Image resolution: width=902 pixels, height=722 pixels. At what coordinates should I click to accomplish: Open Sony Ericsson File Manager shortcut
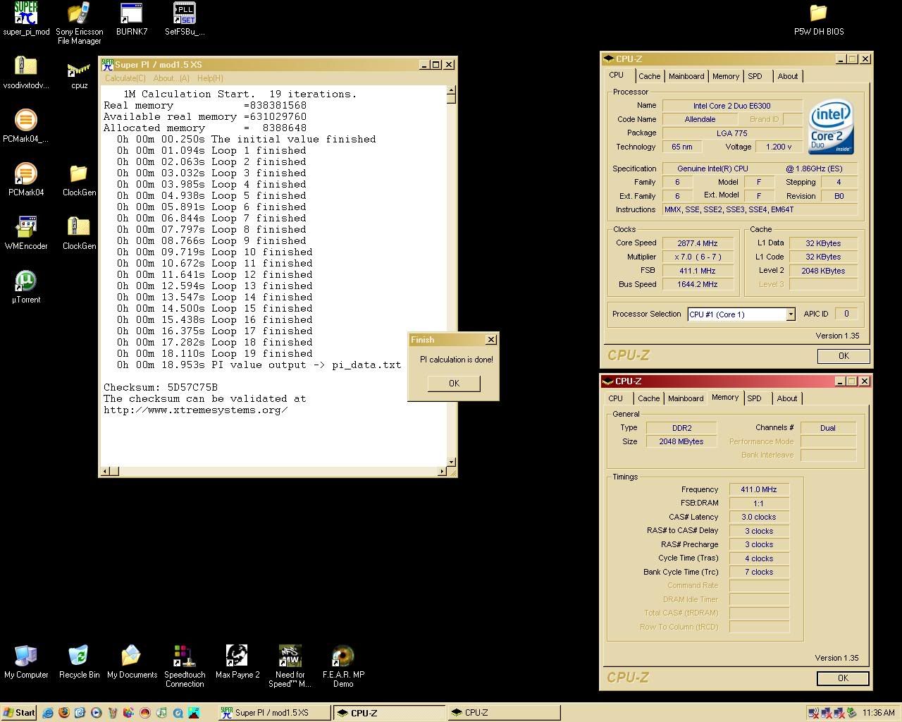click(x=79, y=14)
